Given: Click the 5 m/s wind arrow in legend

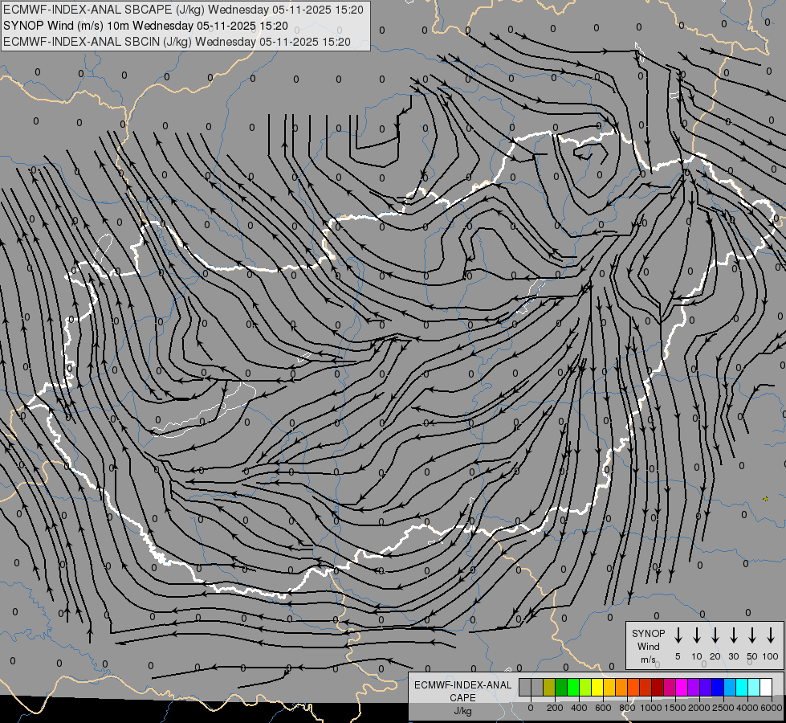Looking at the screenshot, I should click(678, 635).
